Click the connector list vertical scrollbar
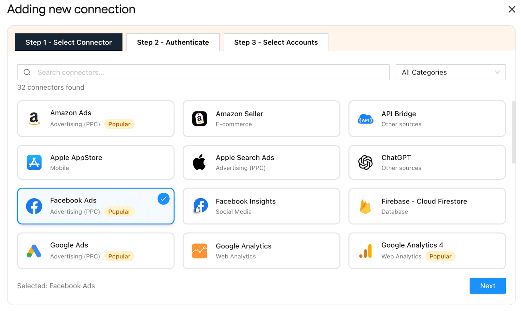Screen dimensions: 521x311 click(514, 132)
